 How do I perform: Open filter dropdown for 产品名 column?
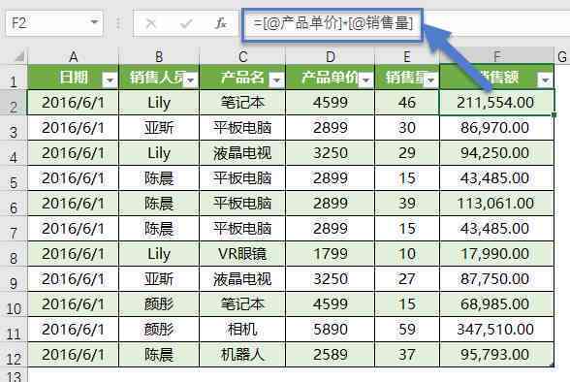(276, 80)
